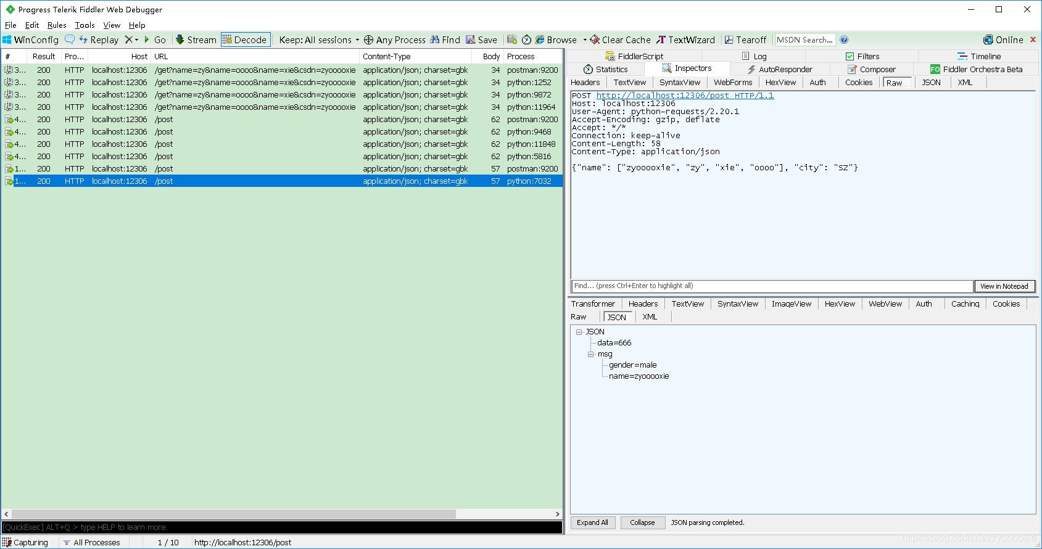1042x549 pixels.
Task: Select the response ImageView tab
Action: pos(792,303)
